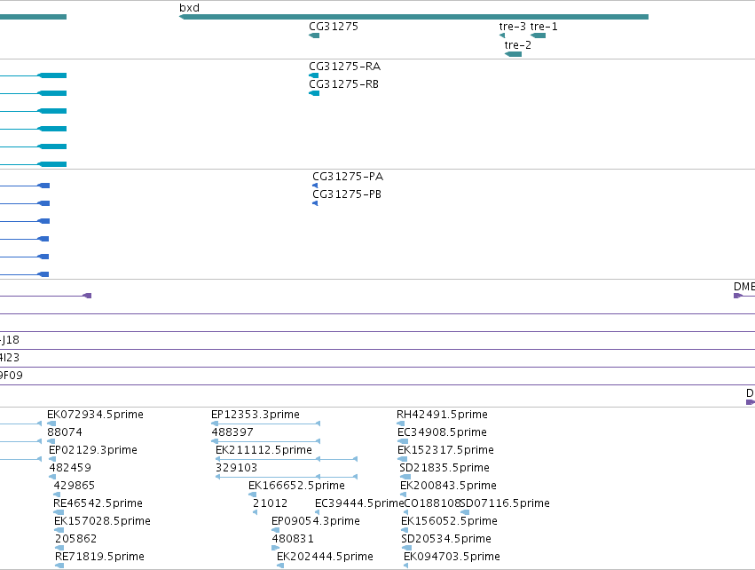755x570 pixels.
Task: Click the EK072934.5prime arrow glyph
Action: point(51,424)
